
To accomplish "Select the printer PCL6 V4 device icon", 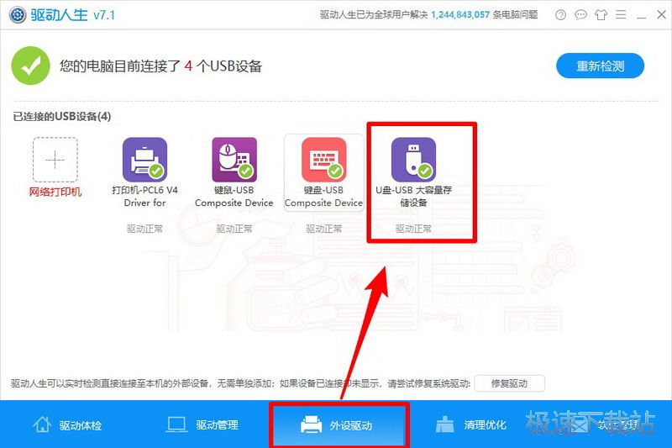I will point(144,160).
